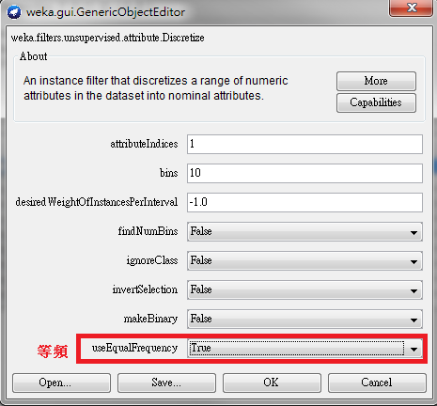Click the useEqualFrequency label
This screenshot has width=437, height=406.
click(x=134, y=348)
